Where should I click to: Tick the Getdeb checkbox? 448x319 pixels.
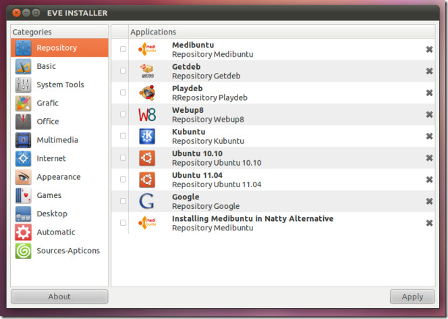pyautogui.click(x=123, y=71)
